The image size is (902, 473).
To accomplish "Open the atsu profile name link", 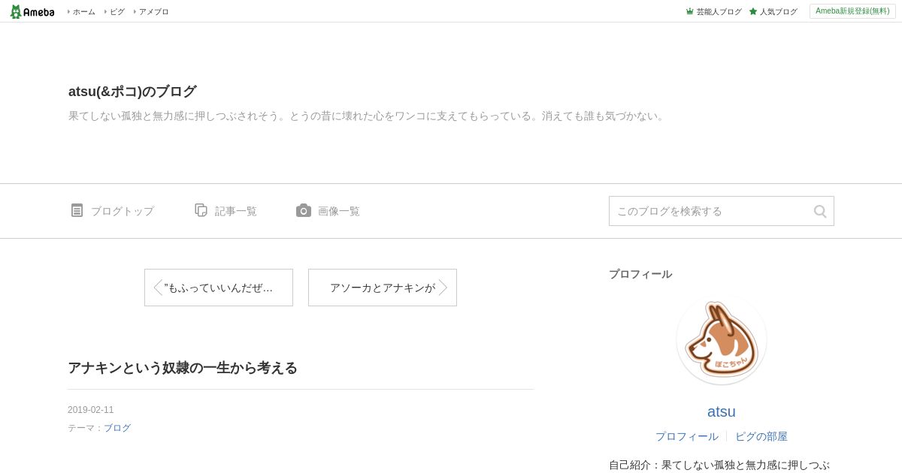I will 722,411.
